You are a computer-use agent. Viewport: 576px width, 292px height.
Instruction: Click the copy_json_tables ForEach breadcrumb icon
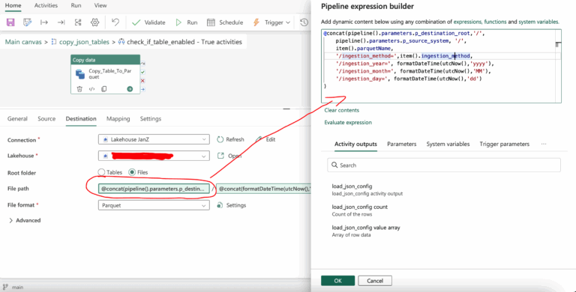coord(54,42)
